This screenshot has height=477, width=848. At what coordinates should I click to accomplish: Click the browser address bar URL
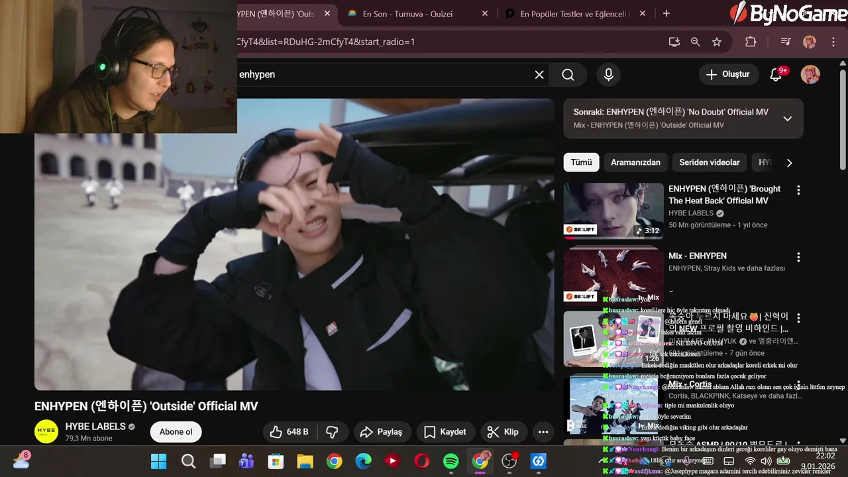pyautogui.click(x=326, y=42)
